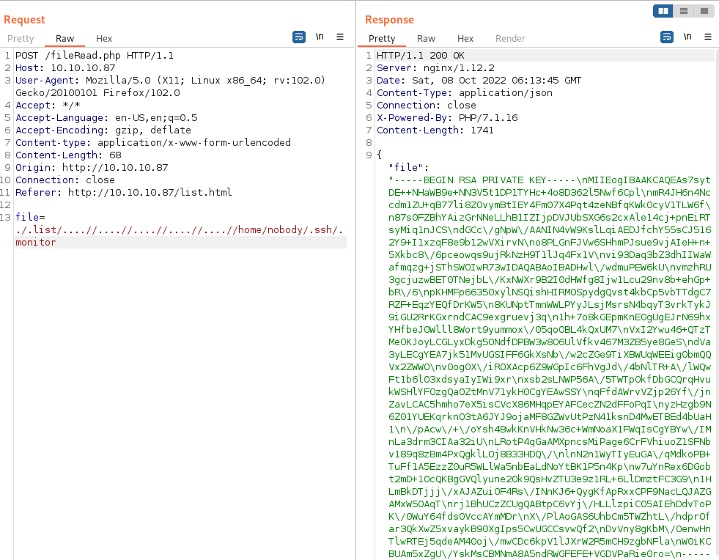Select the Request Raw tab
Image resolution: width=719 pixels, height=560 pixels.
64,39
